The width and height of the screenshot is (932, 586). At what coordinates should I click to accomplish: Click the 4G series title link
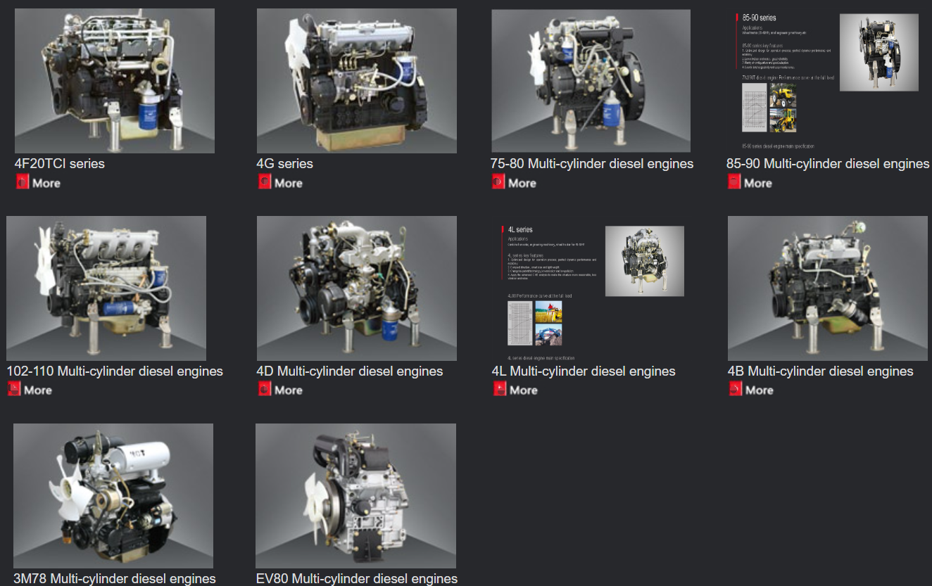pyautogui.click(x=285, y=164)
